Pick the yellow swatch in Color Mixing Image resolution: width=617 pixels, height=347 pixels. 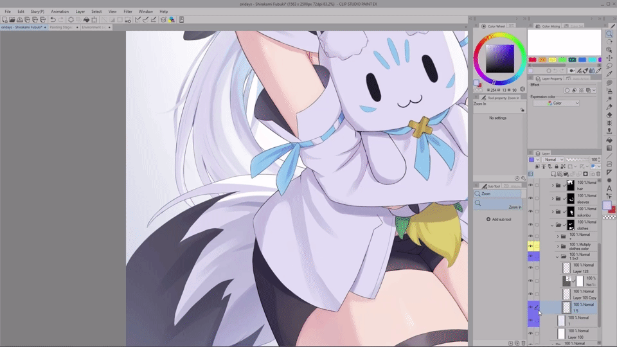coord(553,60)
